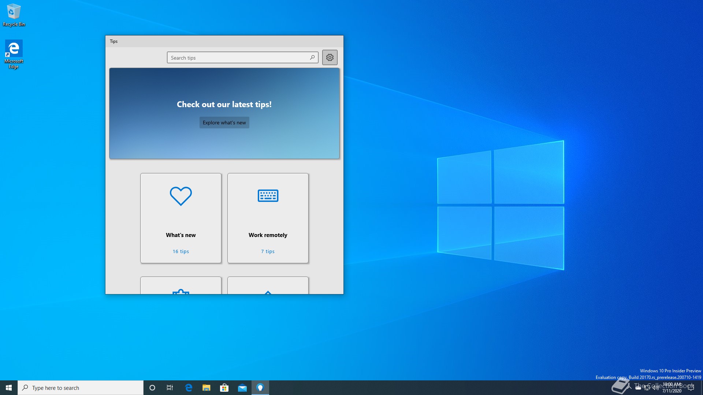
Task: Launch Cortana from the taskbar
Action: pyautogui.click(x=152, y=388)
